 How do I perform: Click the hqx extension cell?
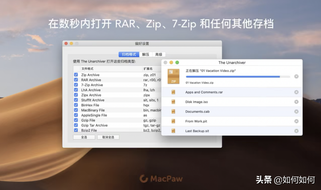point(146,105)
